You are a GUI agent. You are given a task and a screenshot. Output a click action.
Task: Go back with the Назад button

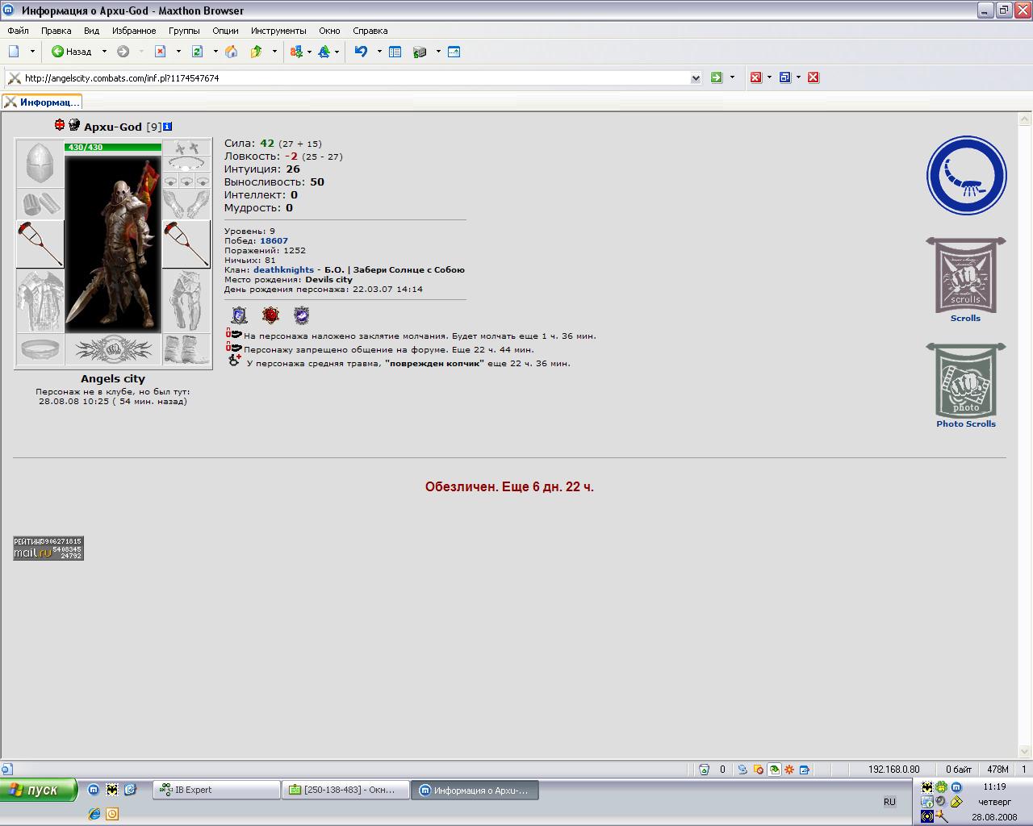click(72, 52)
